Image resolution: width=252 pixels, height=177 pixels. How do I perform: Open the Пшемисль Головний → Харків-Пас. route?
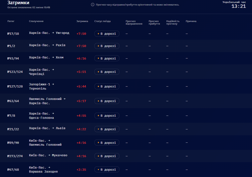point(47,101)
